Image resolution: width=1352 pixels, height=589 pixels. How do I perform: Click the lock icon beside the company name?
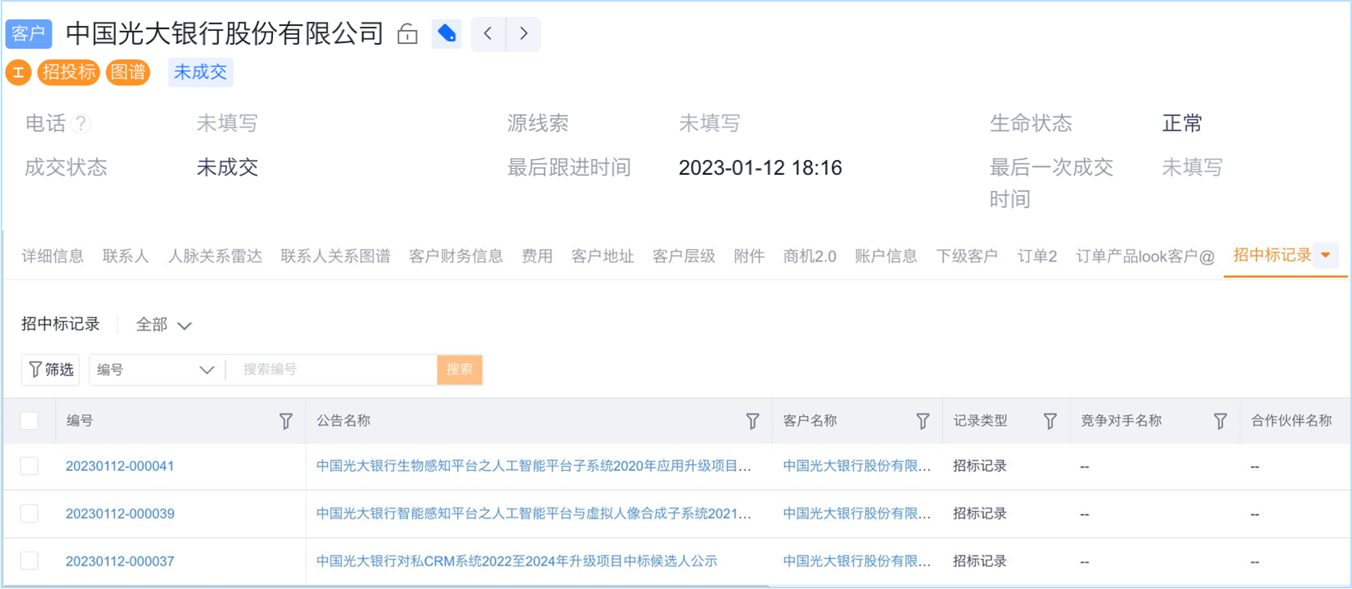[x=407, y=33]
